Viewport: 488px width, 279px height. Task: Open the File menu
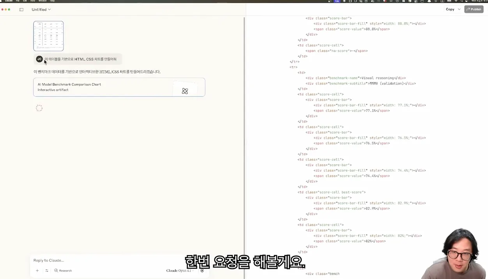click(x=18, y=1)
